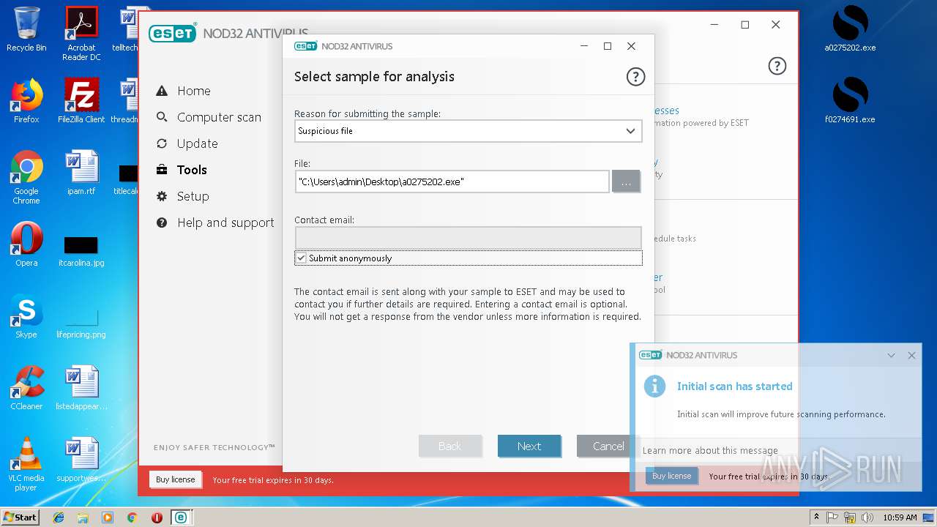Select a0275202.exe desktop file
Screen dimensions: 937x527
point(850,29)
